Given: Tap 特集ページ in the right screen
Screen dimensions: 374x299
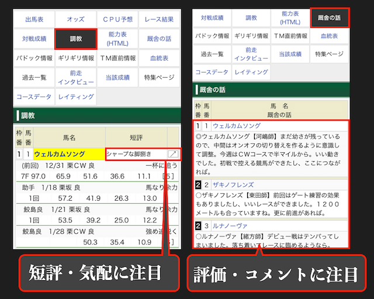Looking at the screenshot, I should [330, 54].
